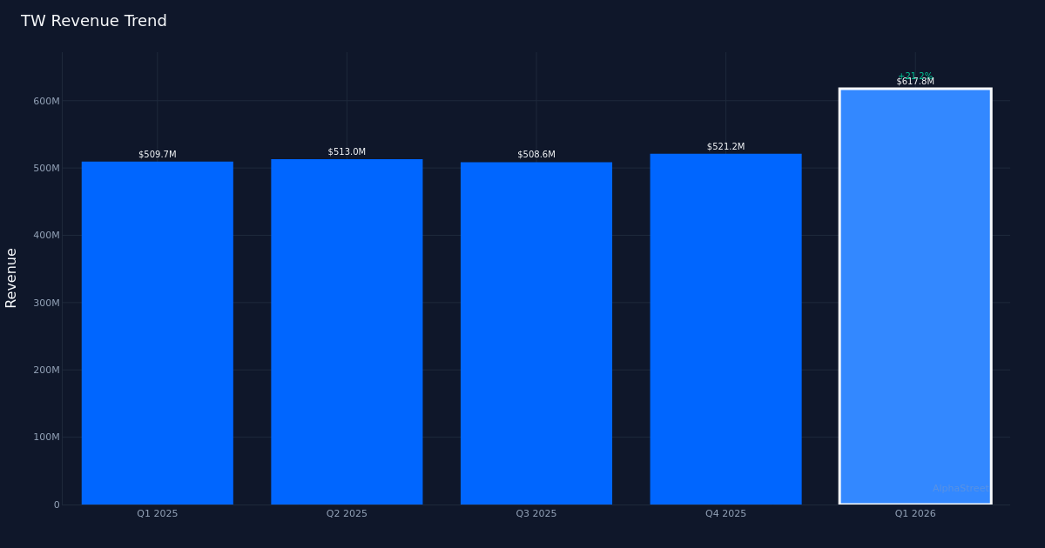Click the $509.7M data label

click(x=157, y=153)
